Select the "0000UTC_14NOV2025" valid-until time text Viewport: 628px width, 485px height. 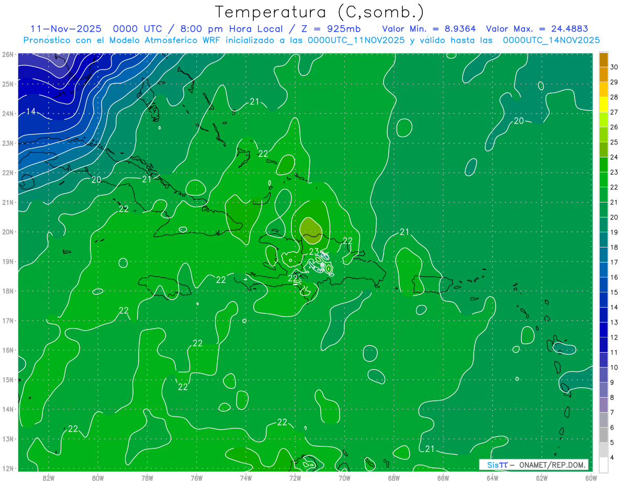coord(551,40)
